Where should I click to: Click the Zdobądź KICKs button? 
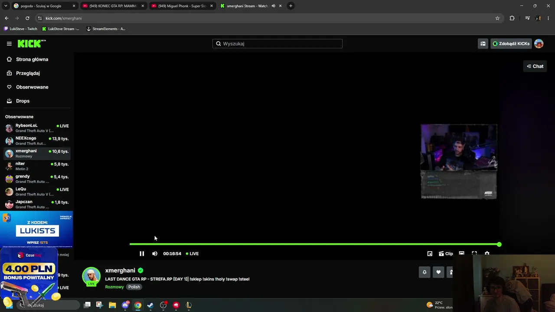coord(511,43)
